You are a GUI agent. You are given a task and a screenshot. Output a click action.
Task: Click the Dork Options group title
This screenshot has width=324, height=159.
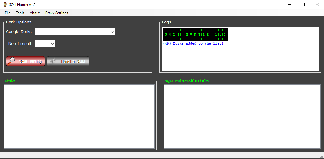[19, 22]
